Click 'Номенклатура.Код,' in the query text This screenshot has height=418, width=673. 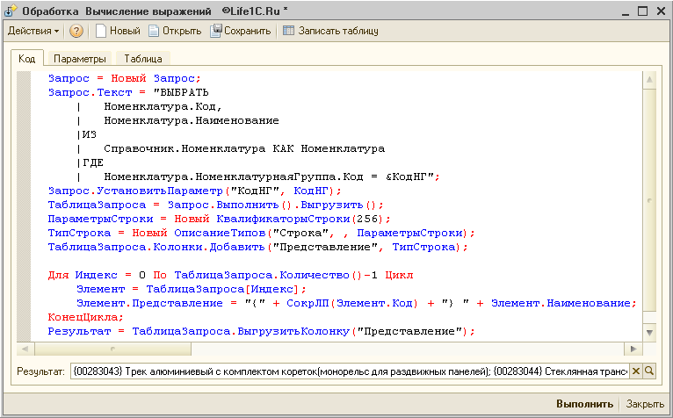[x=163, y=106]
